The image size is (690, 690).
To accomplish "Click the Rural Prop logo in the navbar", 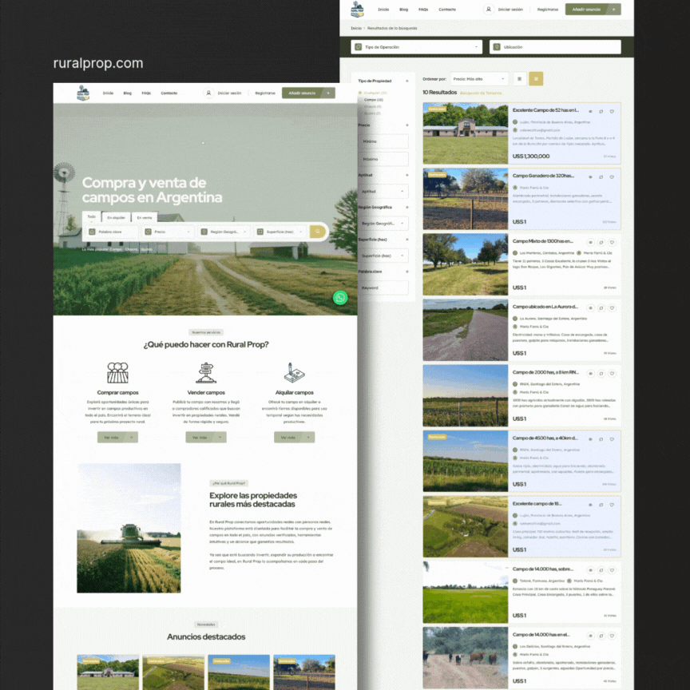I will coord(358,9).
